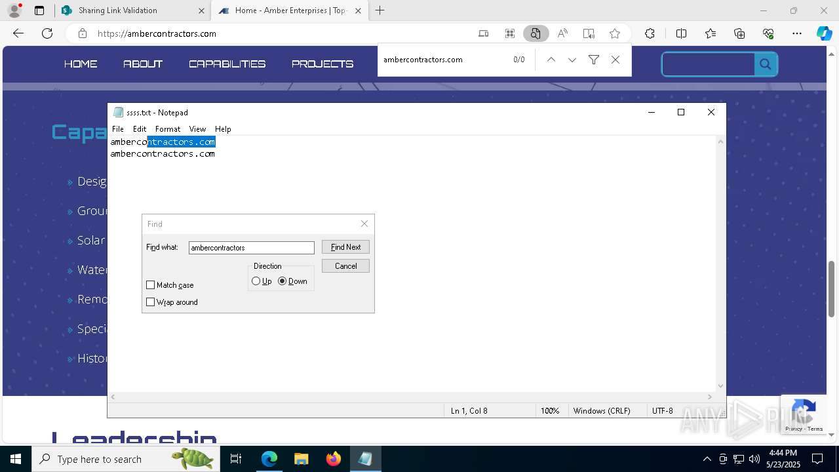The height and width of the screenshot is (472, 839).
Task: View site information lock icon
Action: pos(82,33)
